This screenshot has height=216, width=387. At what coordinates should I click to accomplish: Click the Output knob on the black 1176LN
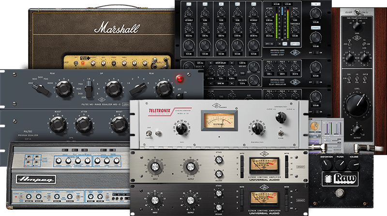click(191, 200)
